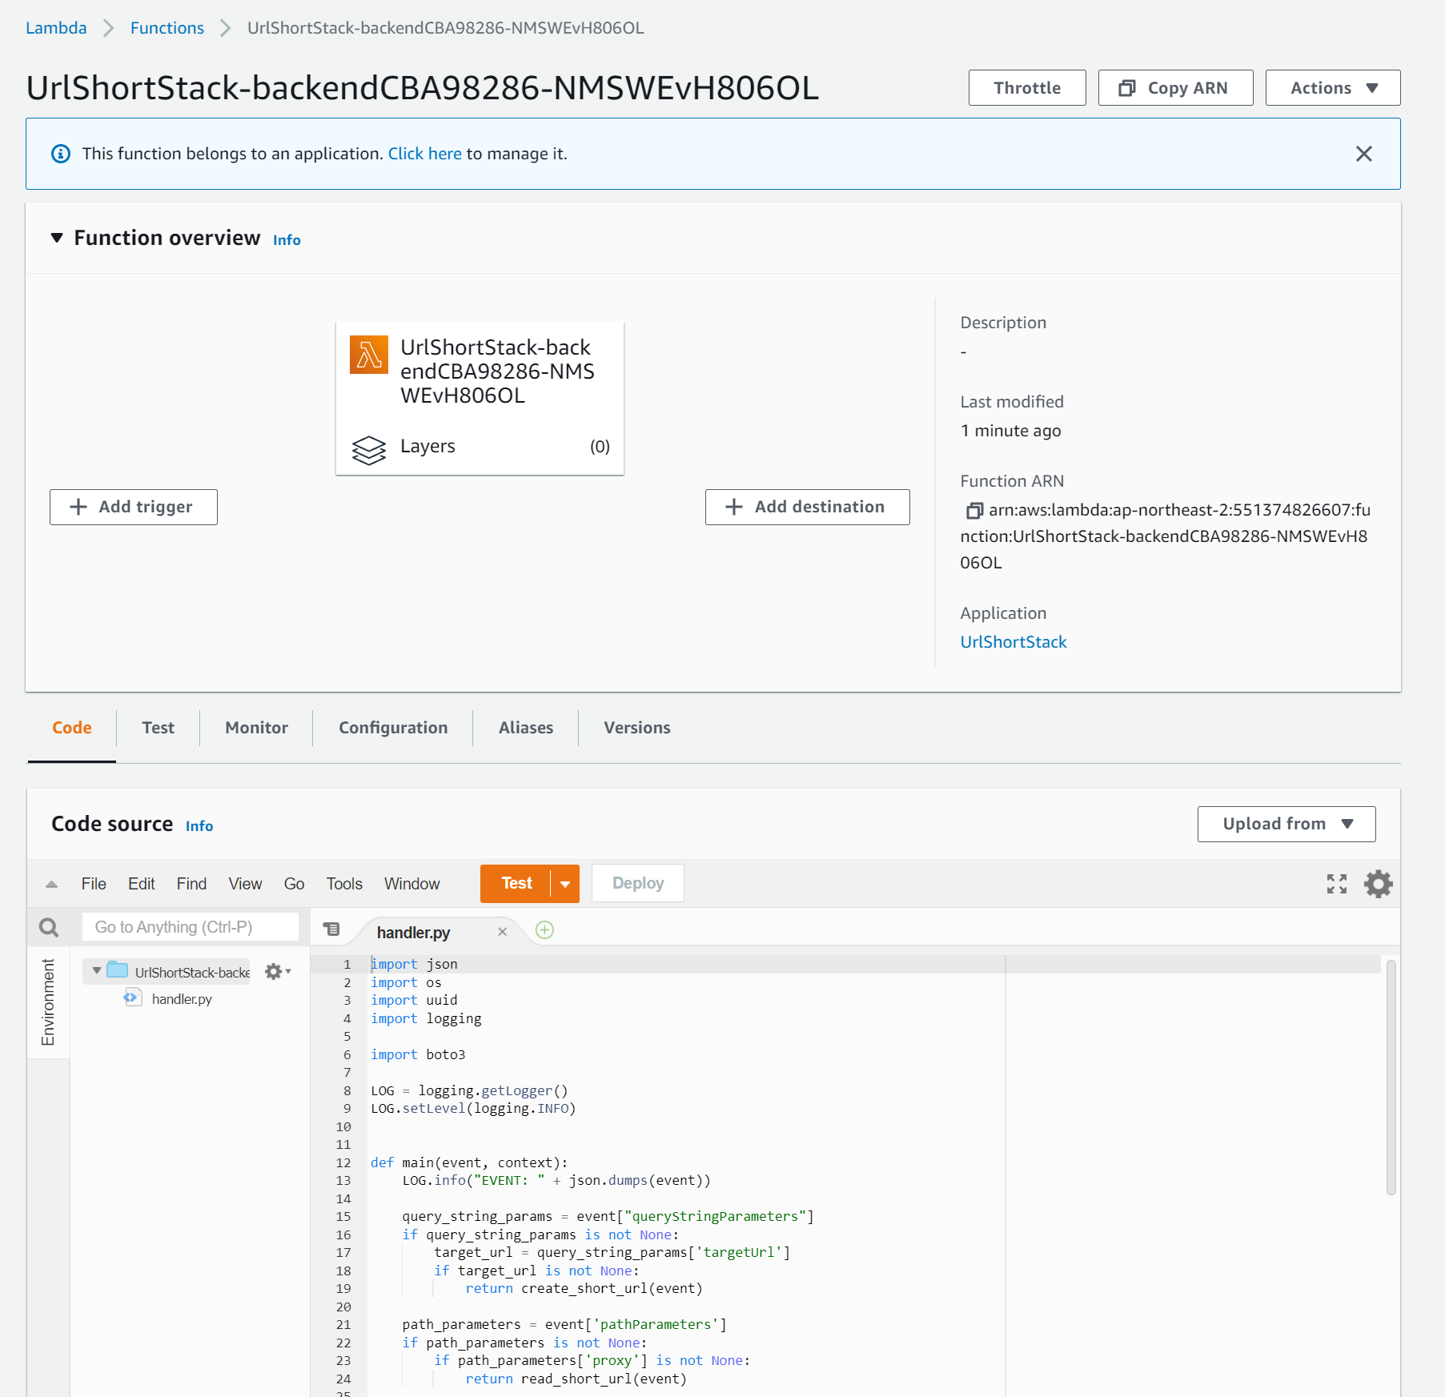
Task: Click the info circle icon in banner
Action: (x=61, y=154)
